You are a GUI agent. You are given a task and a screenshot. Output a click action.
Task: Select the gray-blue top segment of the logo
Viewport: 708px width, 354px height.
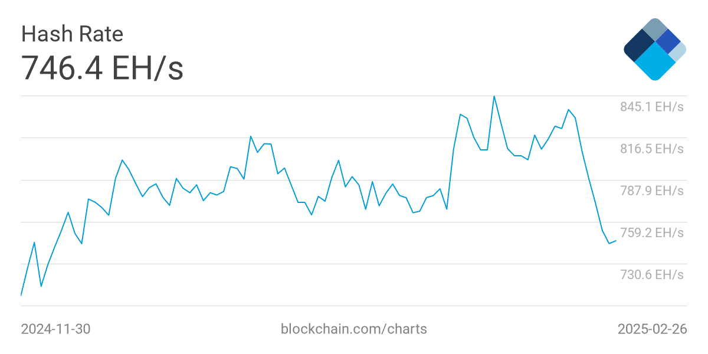[655, 29]
